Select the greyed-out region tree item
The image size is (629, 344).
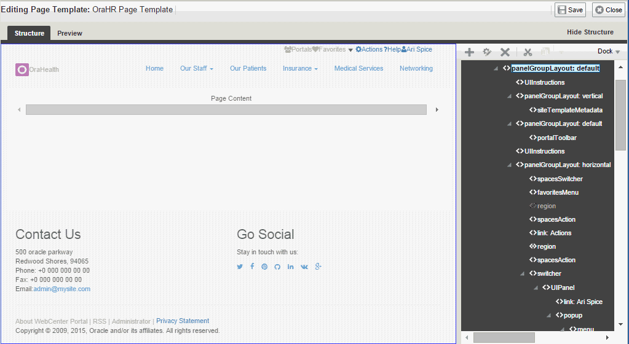pos(547,206)
